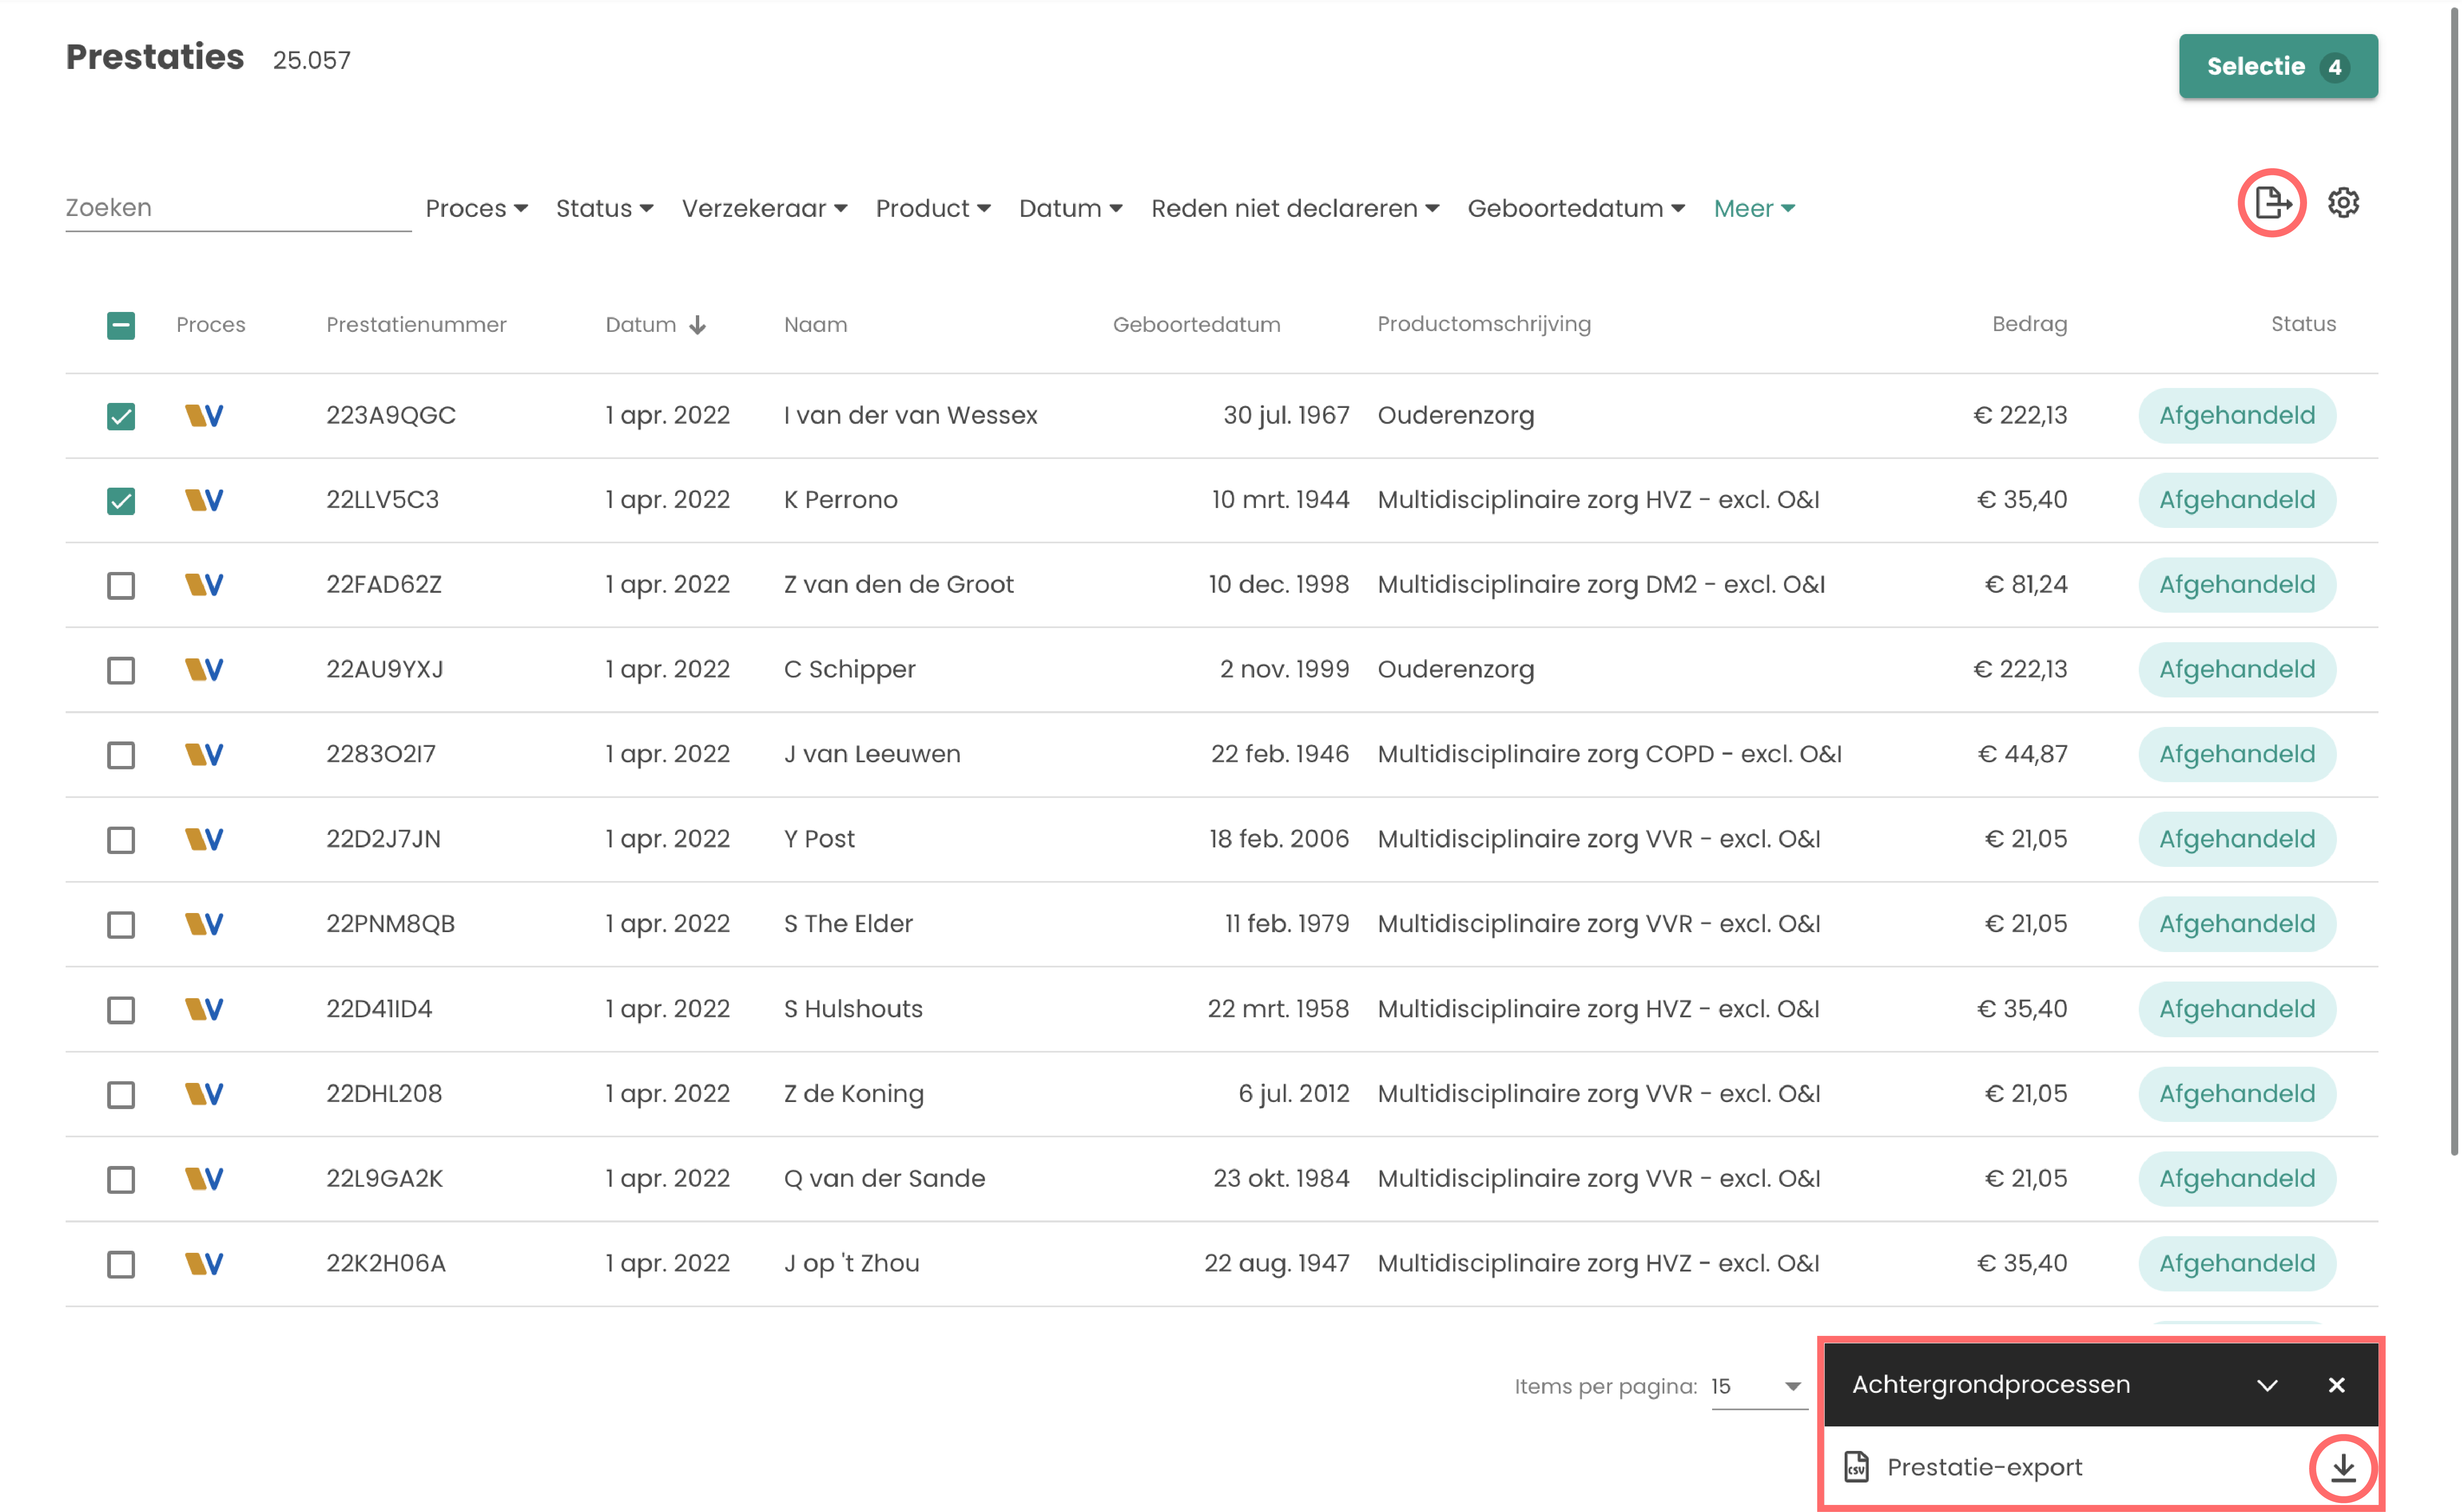
Task: Open Items per pagina dropdown
Action: point(1757,1386)
